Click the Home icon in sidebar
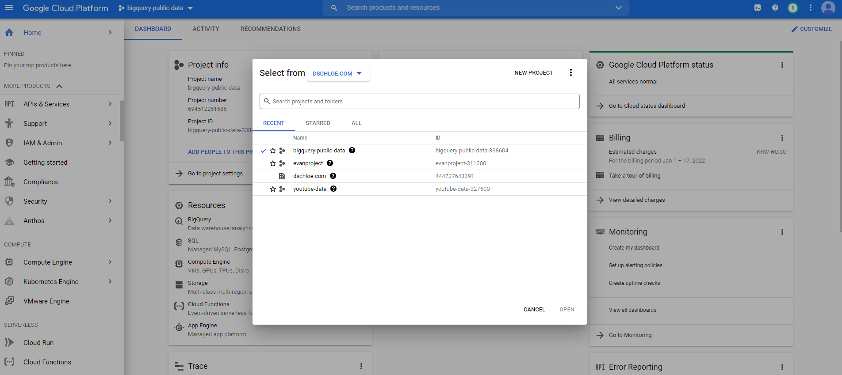 pos(9,32)
